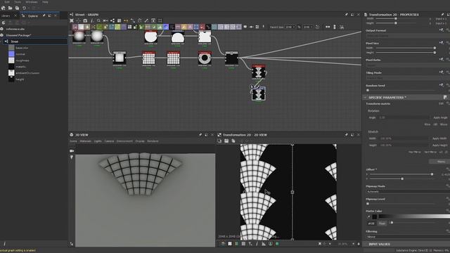The width and height of the screenshot is (450, 253).
Task: Click the fit-to-view icon in graph toolbar
Action: [72, 20]
